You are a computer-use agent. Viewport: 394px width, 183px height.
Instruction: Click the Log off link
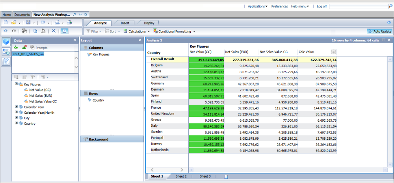pyautogui.click(x=322, y=6)
